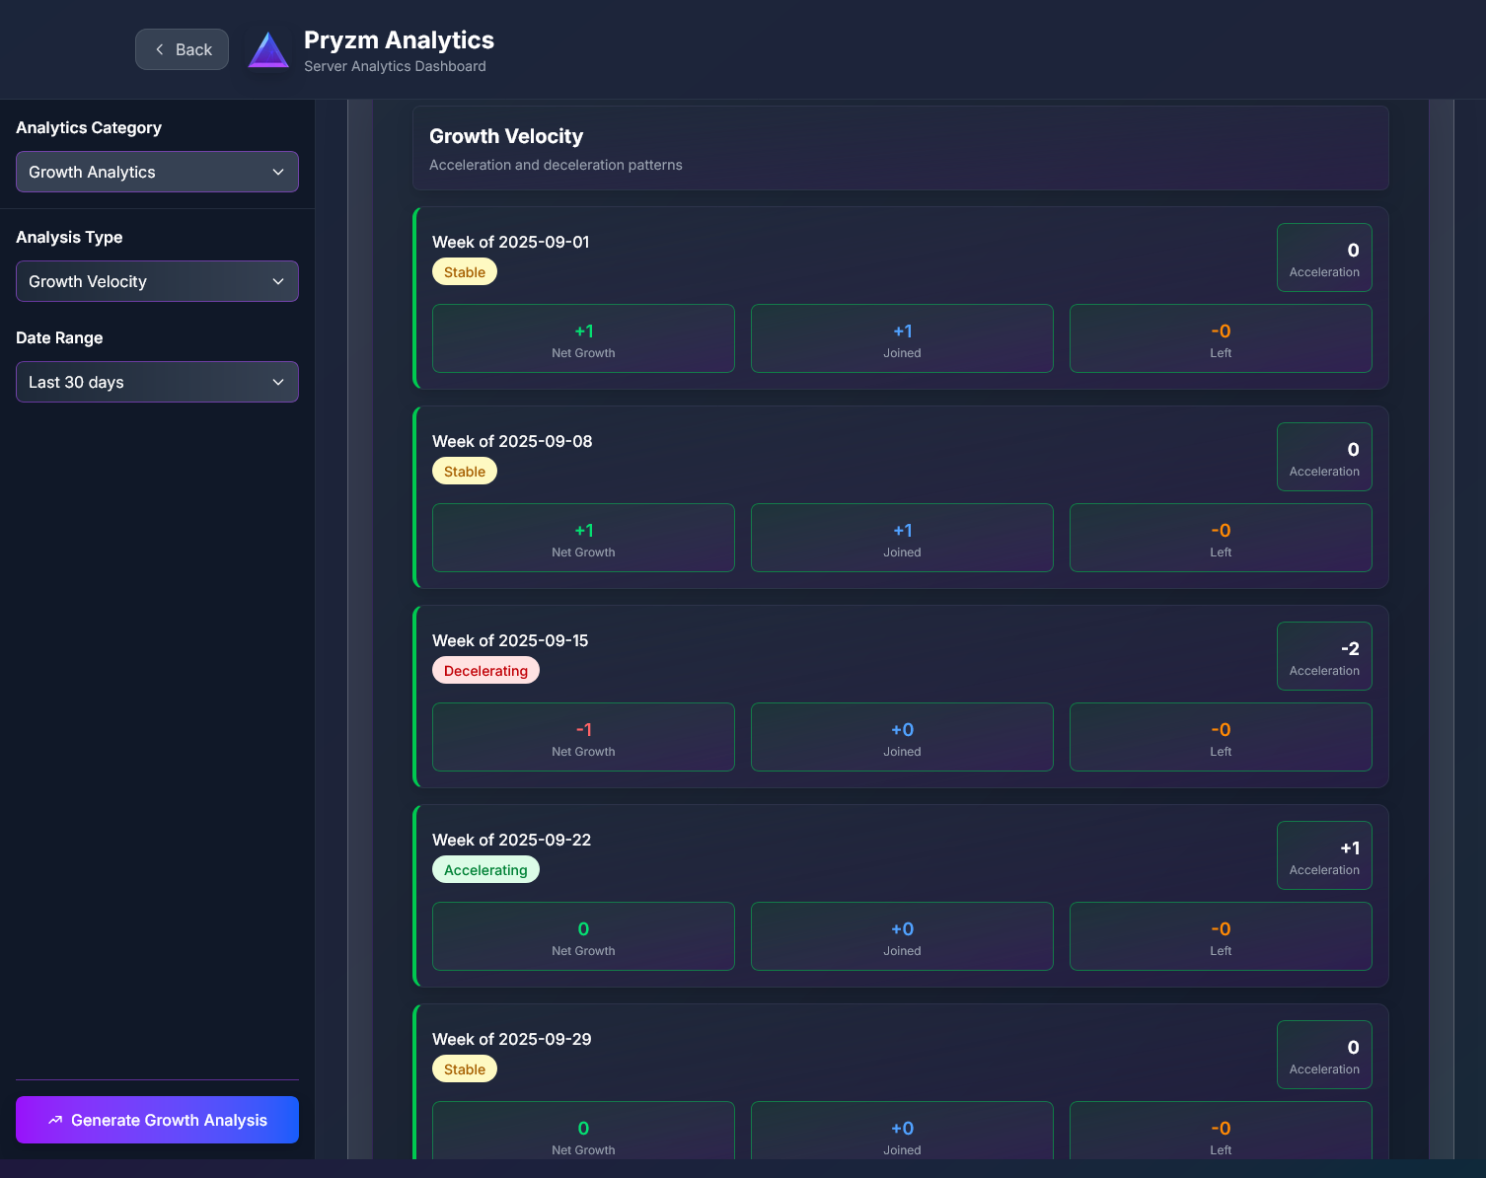The width and height of the screenshot is (1486, 1178).
Task: Click the Acceleration box showing -2
Action: (1323, 655)
